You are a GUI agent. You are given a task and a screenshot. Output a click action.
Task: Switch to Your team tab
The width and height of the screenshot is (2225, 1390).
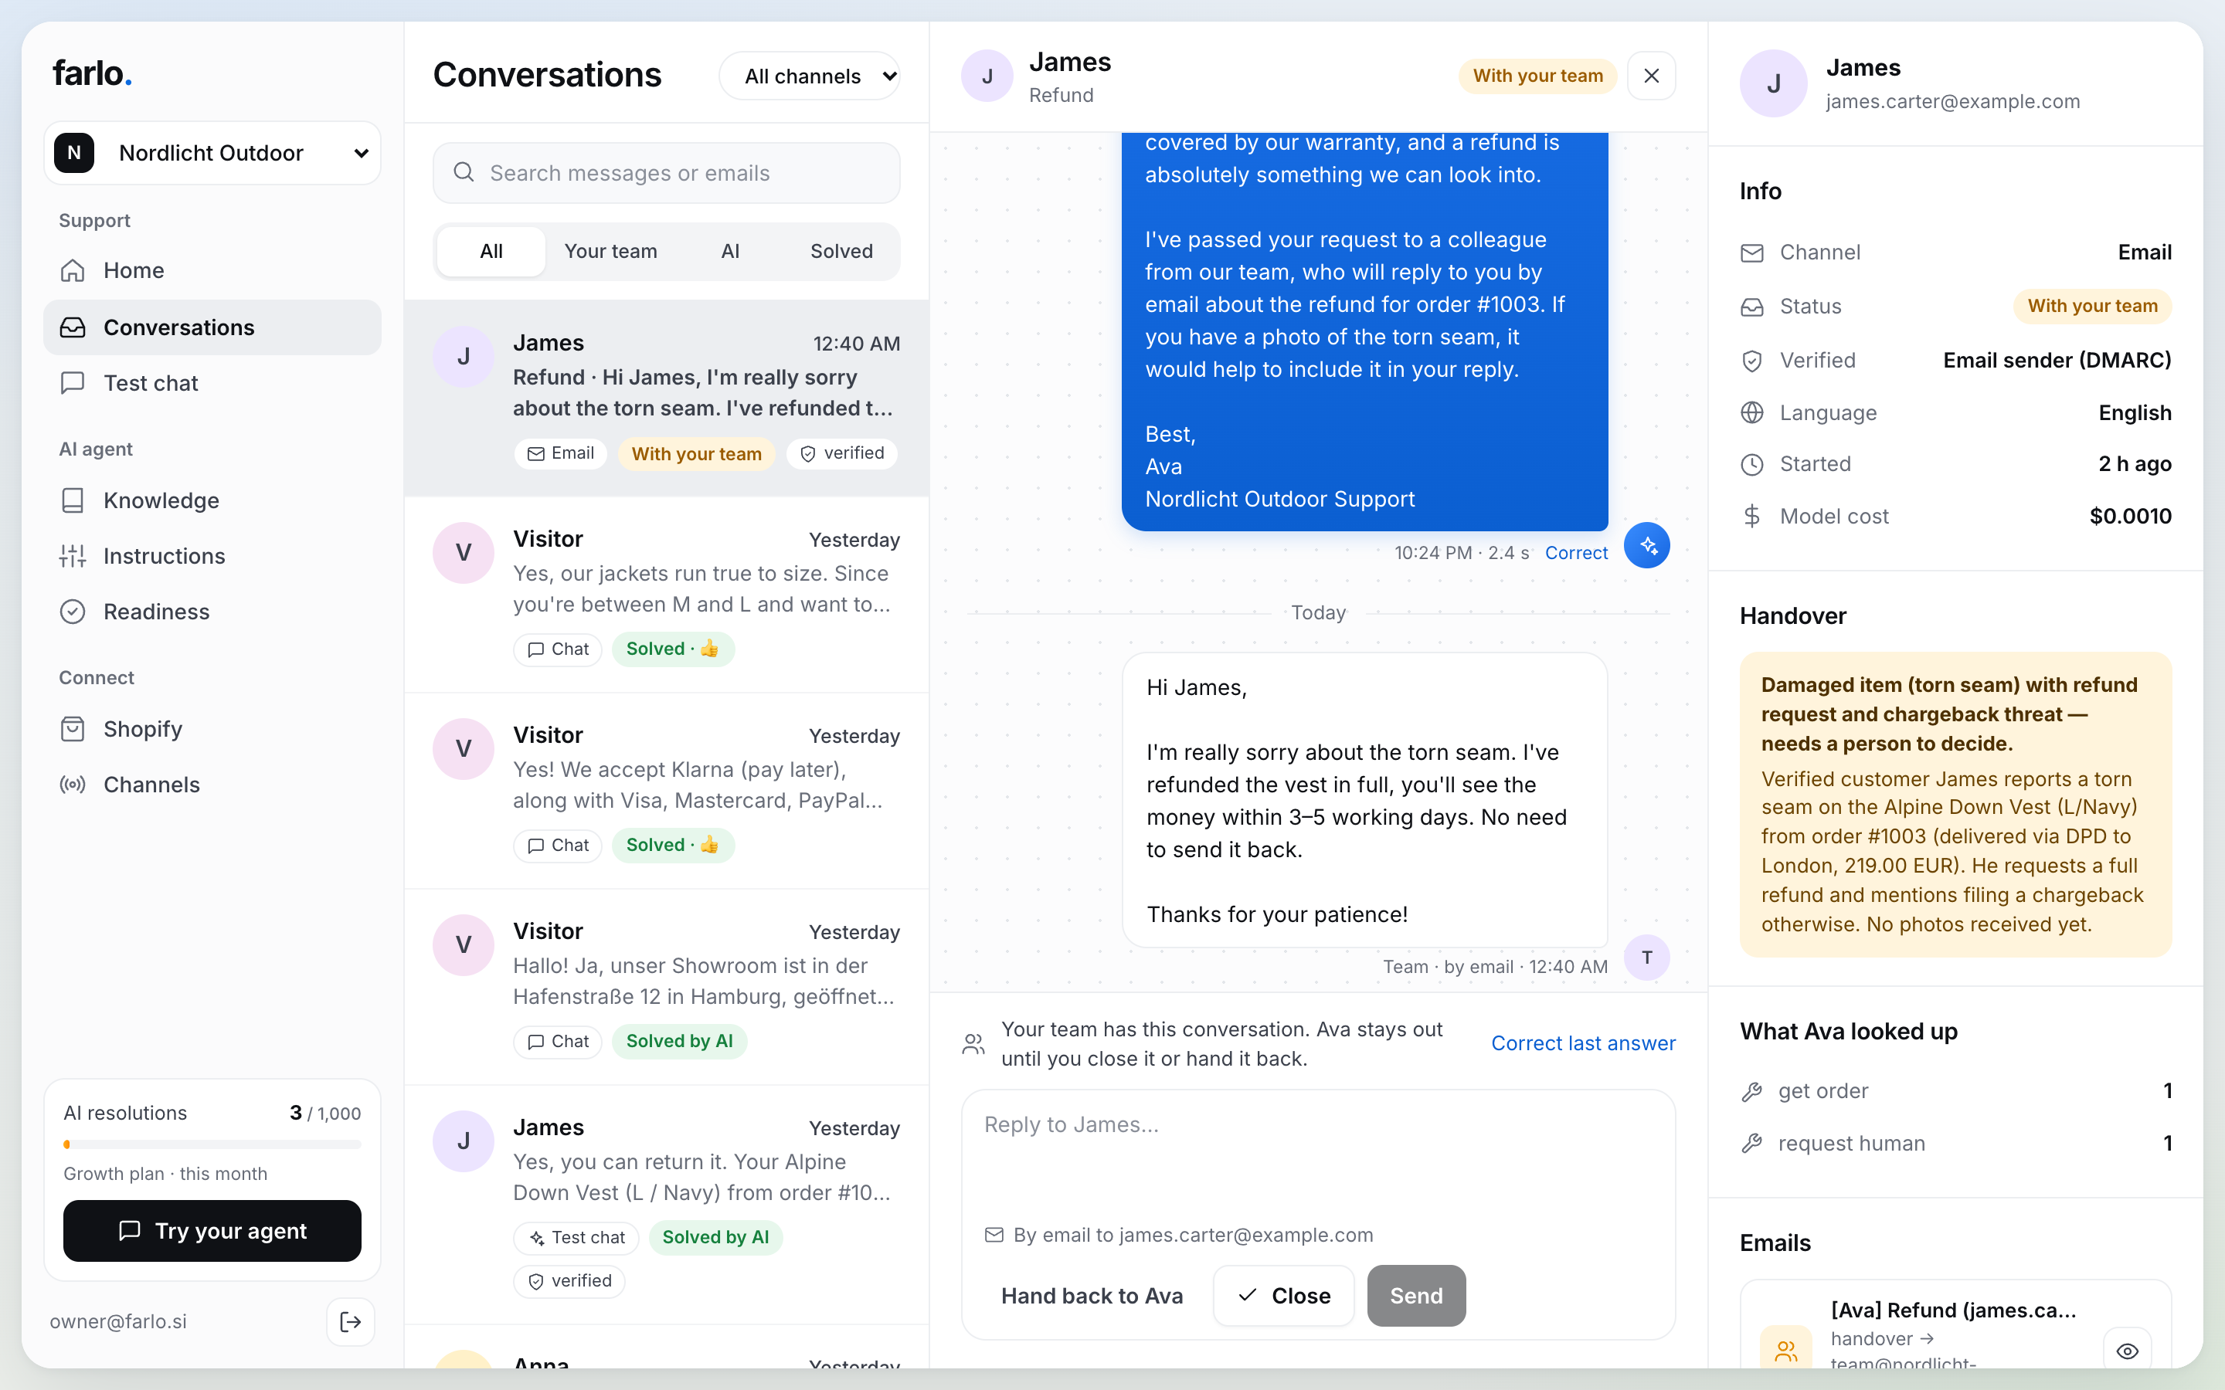point(610,251)
